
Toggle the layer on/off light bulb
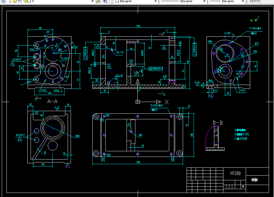pos(10,2)
